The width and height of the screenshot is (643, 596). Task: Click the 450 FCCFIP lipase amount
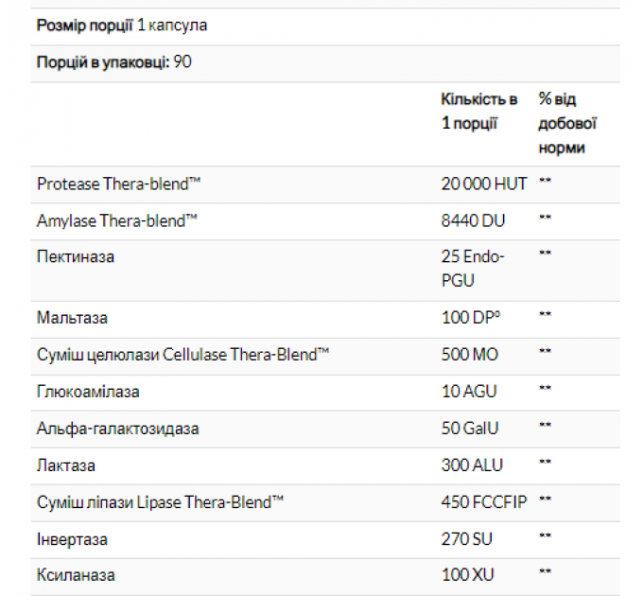pyautogui.click(x=484, y=502)
